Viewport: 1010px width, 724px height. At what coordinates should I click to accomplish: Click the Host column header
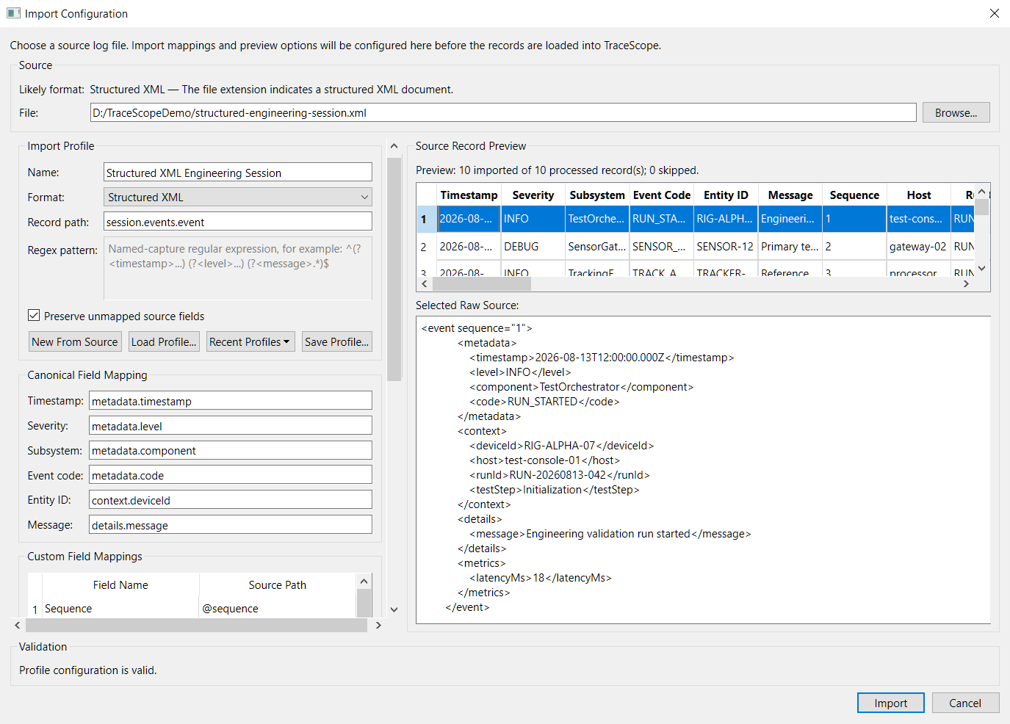click(x=918, y=195)
